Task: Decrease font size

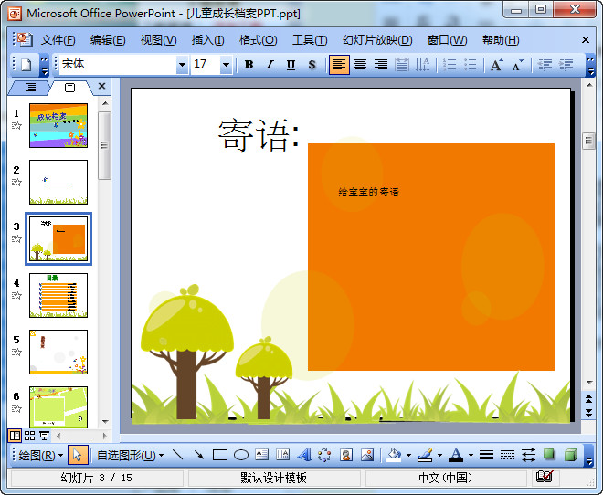Action: click(x=518, y=65)
